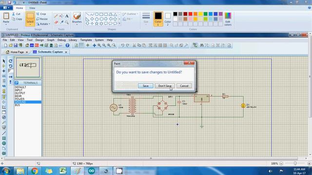Click the zoom out minus button
The width and height of the screenshot is (312, 175).
click(281, 163)
